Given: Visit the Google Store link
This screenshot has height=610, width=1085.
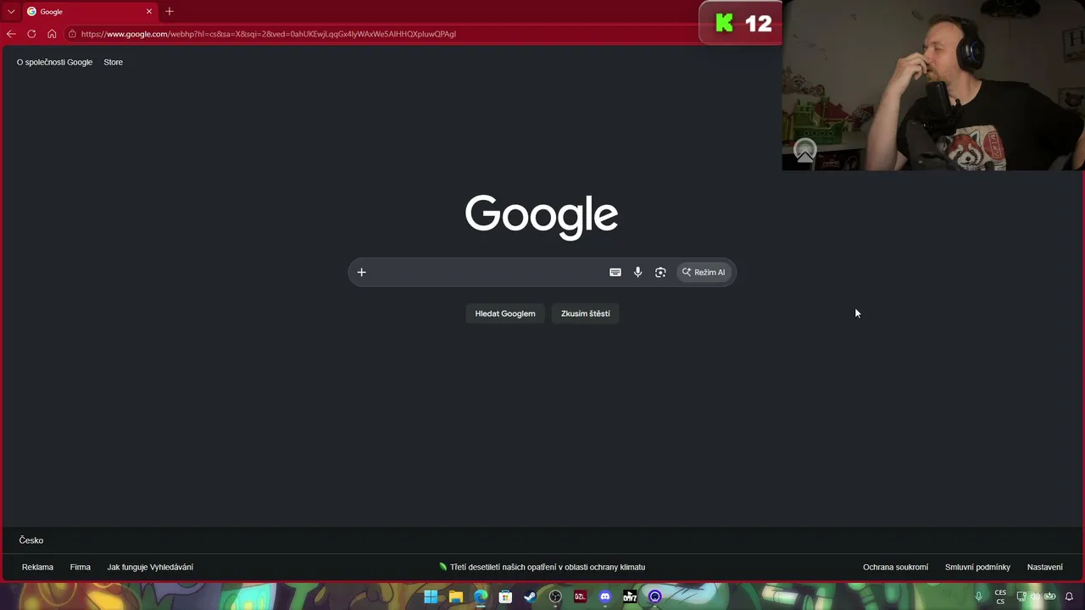Looking at the screenshot, I should (113, 62).
